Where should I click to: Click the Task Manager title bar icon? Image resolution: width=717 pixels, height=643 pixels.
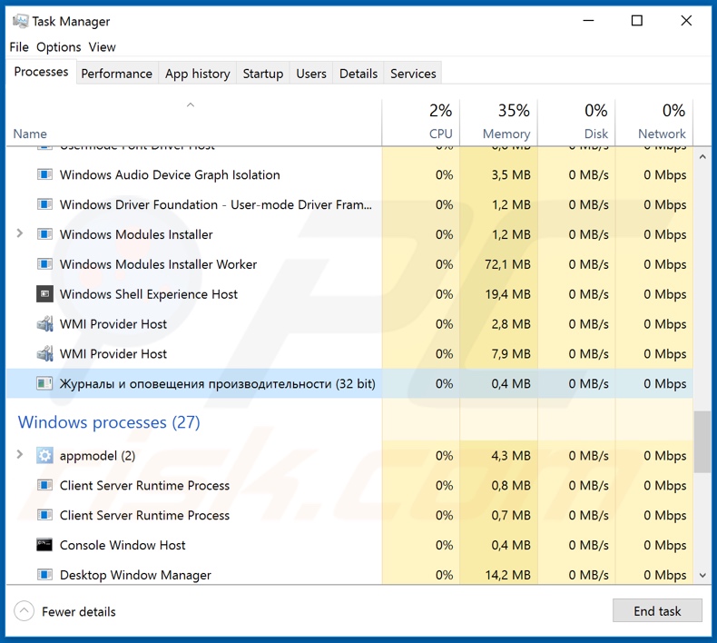(x=20, y=21)
